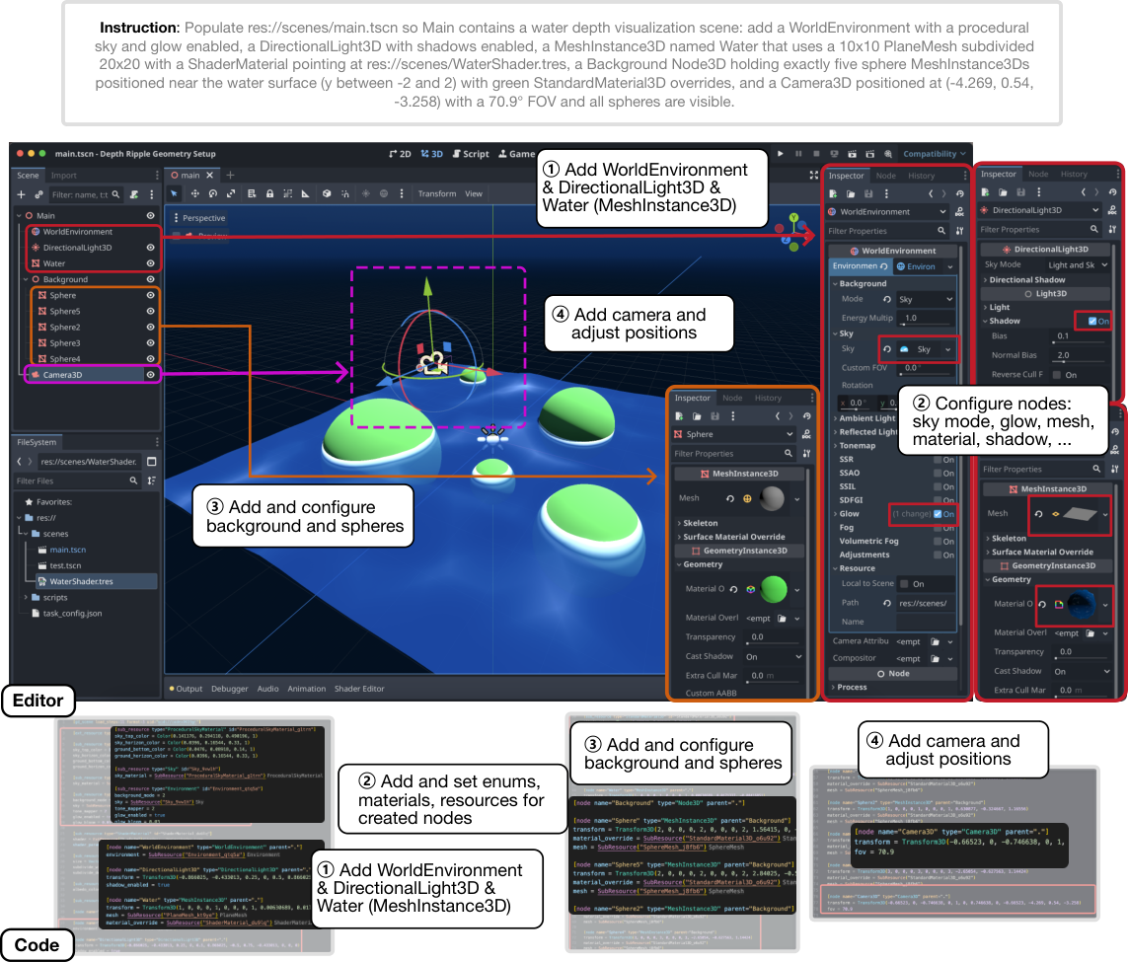1128x962 pixels.
Task: Click the green Material Override sphere preview
Action: tap(774, 589)
